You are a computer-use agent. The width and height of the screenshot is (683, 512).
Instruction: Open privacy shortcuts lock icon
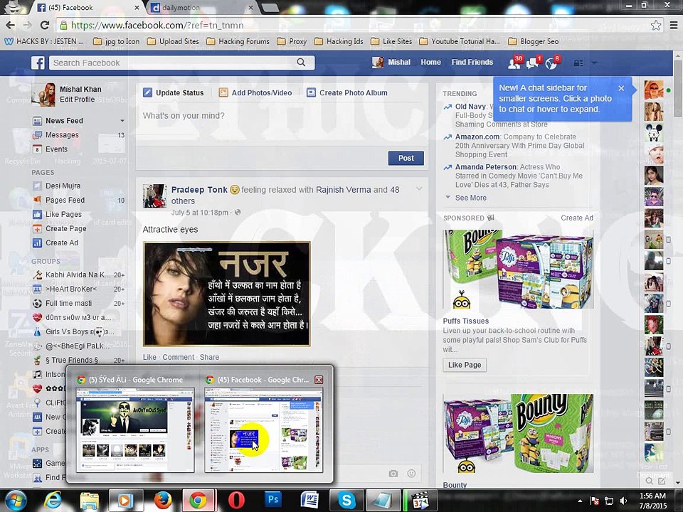pos(578,63)
